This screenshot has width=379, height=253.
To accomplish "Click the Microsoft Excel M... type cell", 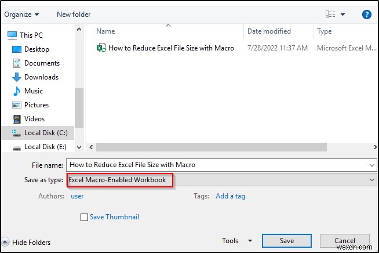I will click(x=347, y=48).
